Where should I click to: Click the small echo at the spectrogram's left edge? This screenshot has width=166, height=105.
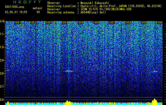tap(8, 70)
